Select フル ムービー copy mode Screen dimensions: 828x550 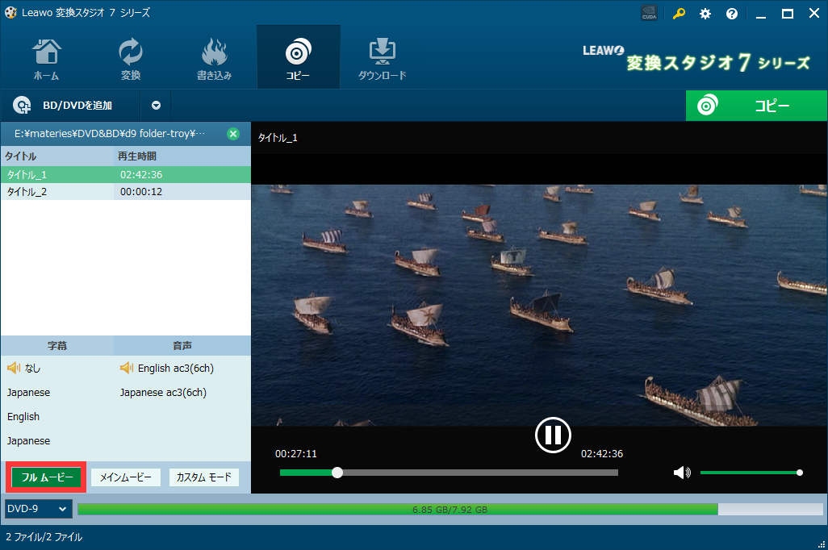47,477
